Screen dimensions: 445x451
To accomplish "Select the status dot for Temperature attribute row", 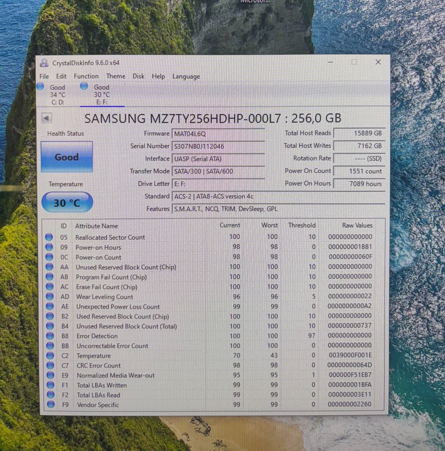I will pyautogui.click(x=50, y=355).
